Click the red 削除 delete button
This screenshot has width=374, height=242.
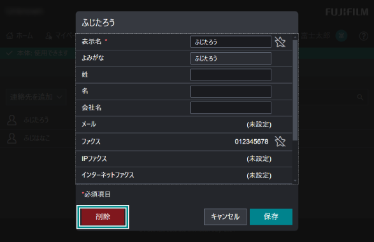pos(103,216)
